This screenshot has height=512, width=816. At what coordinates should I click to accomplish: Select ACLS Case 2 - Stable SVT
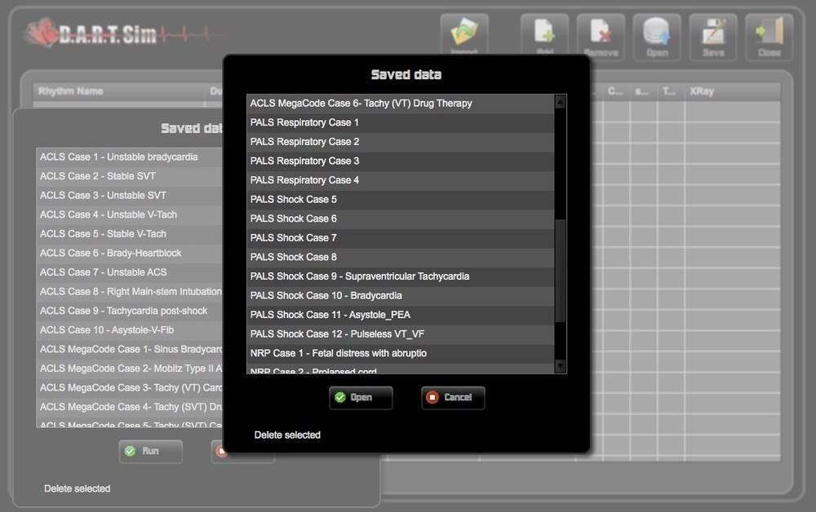pyautogui.click(x=130, y=176)
